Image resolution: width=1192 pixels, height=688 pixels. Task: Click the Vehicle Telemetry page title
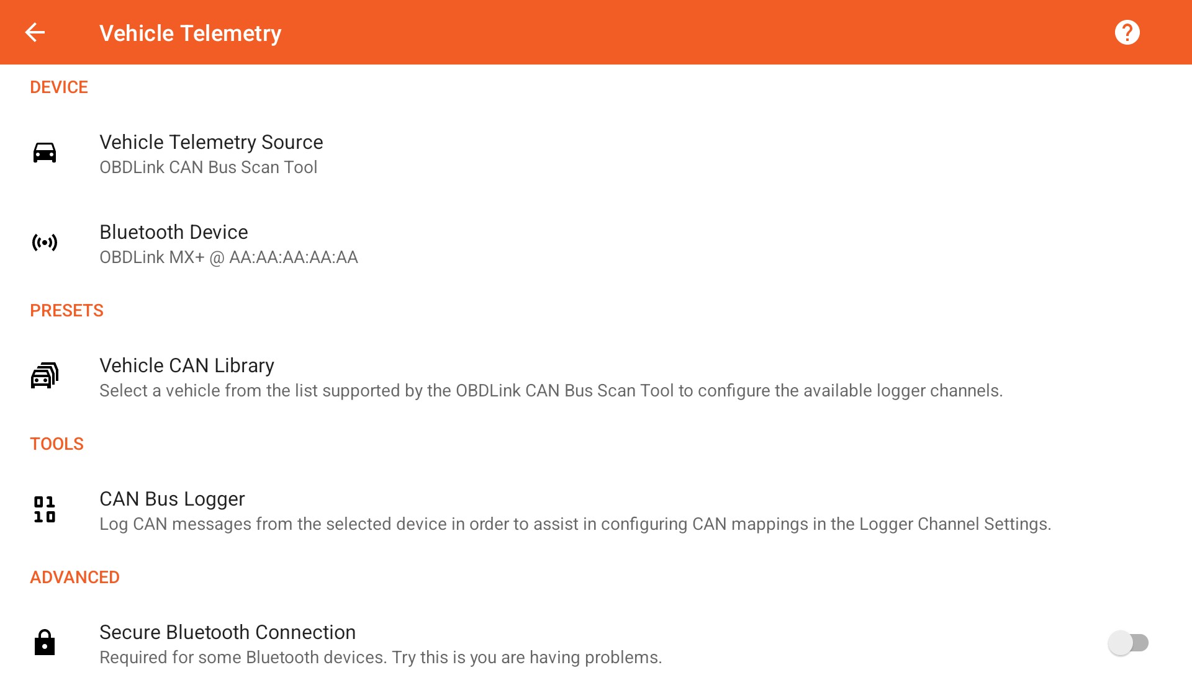[x=190, y=33]
